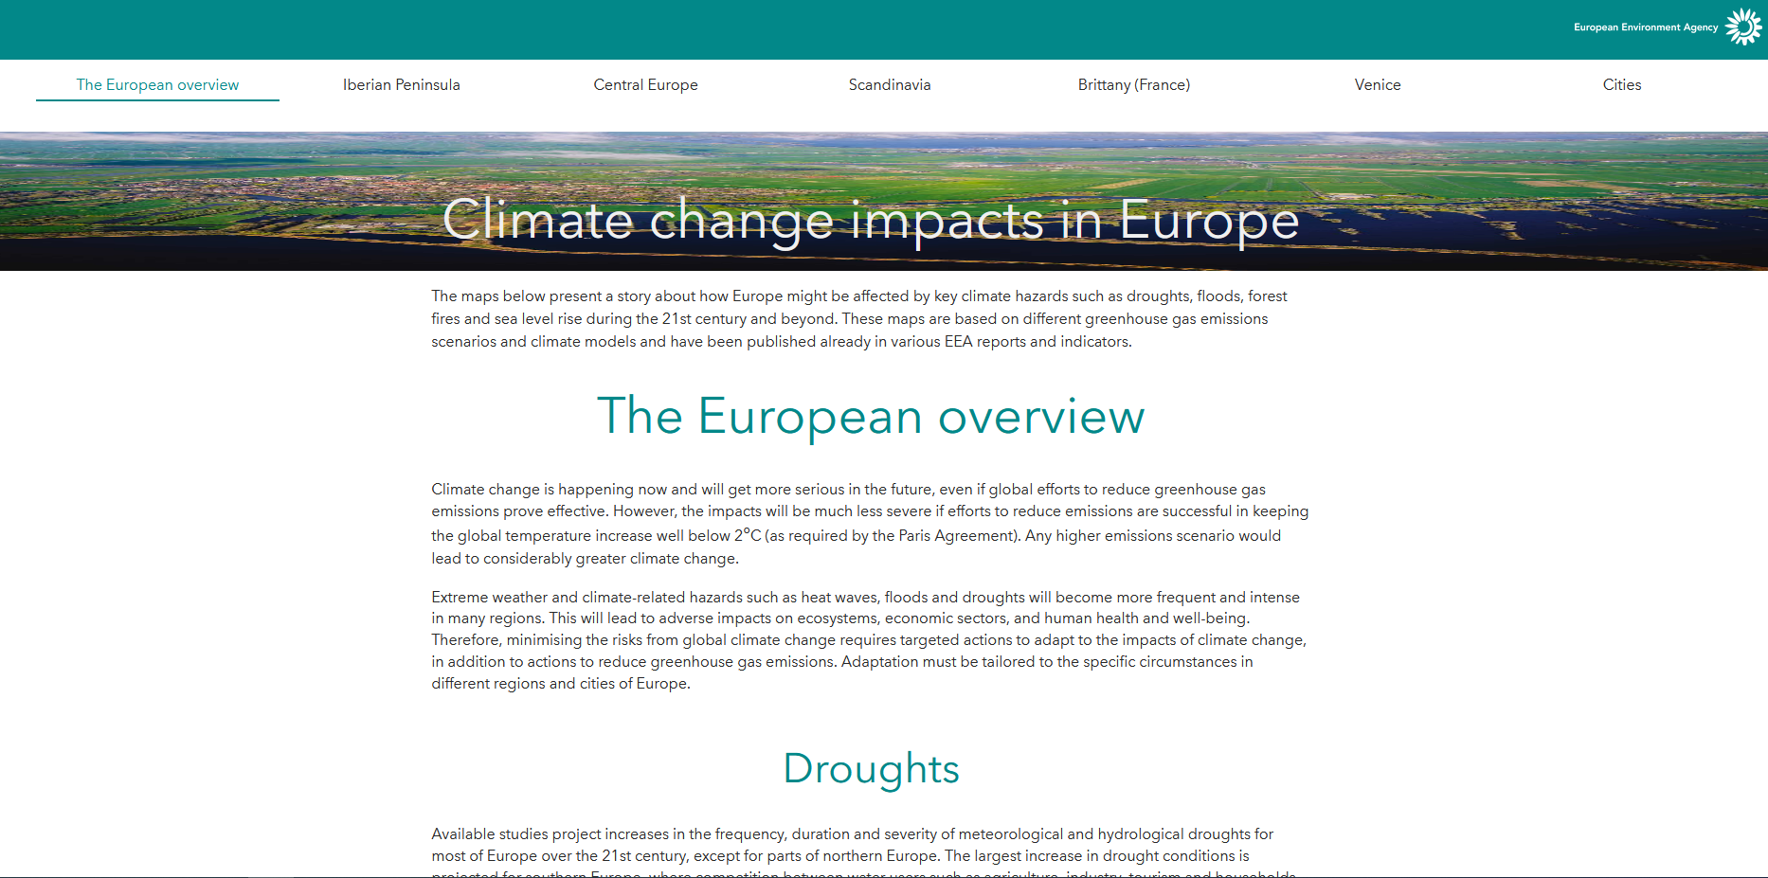Select The European overview tab
The height and width of the screenshot is (878, 1768).
pos(157,85)
